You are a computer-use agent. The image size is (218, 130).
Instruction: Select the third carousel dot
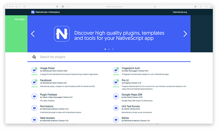click(113, 49)
